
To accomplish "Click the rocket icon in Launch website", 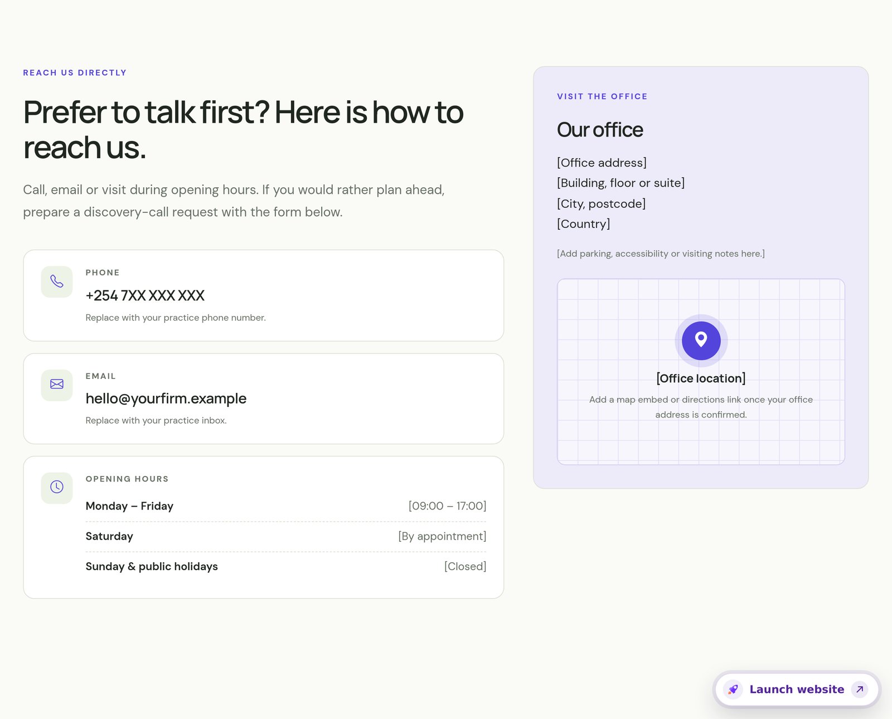I will coord(733,689).
